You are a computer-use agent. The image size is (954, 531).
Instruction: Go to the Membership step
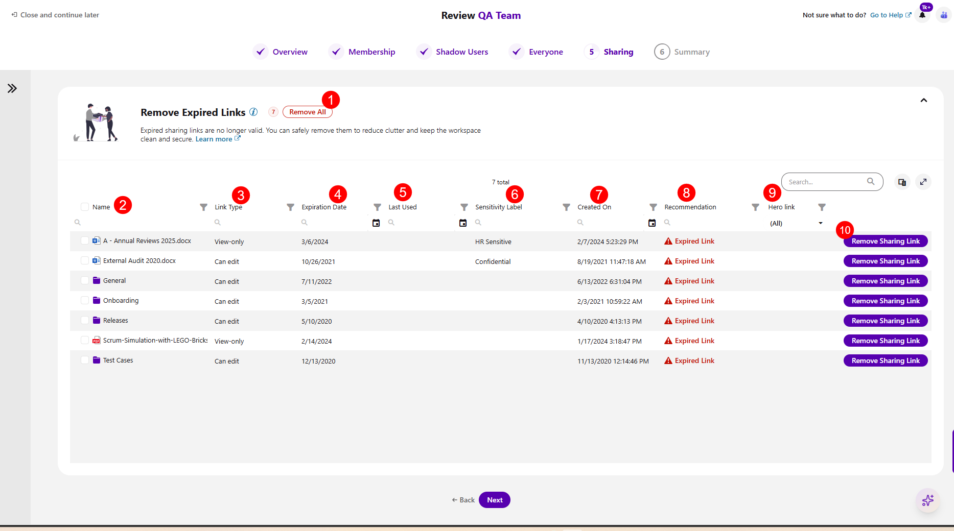362,52
